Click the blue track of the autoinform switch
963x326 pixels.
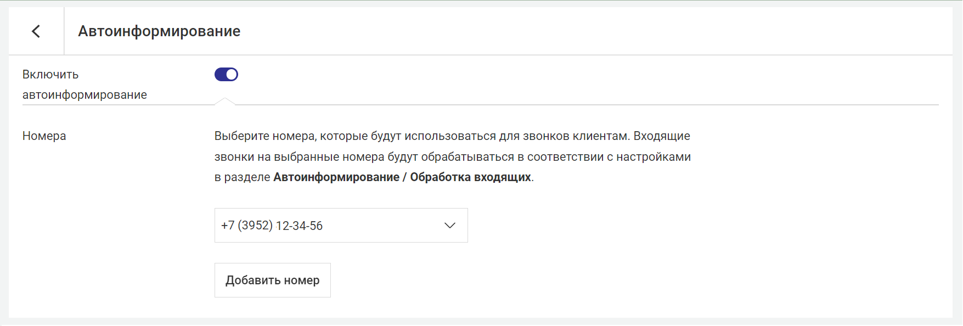click(220, 74)
